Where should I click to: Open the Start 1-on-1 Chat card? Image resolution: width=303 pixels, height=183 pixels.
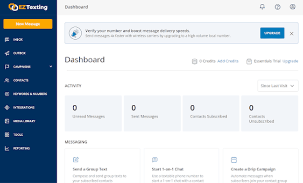[x=181, y=166]
